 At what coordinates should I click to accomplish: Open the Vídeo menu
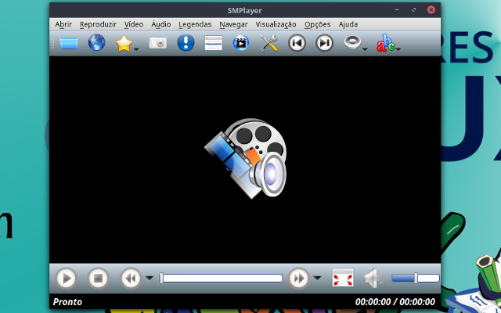(x=134, y=24)
